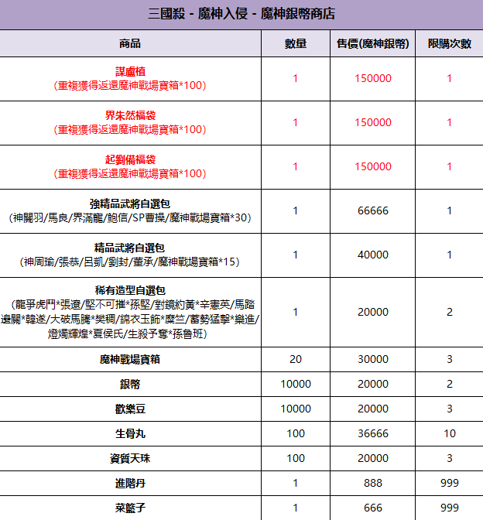Select the 菜籃子 item cell
Screen dimensions: 483x520
130,508
